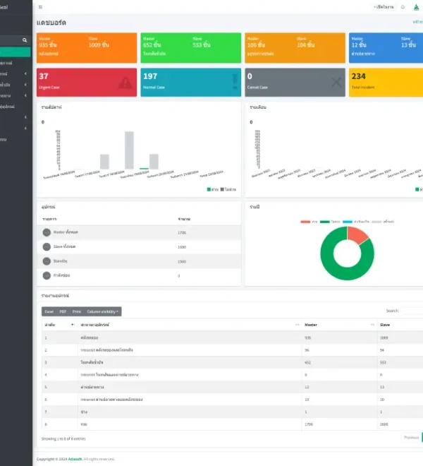The width and height of the screenshot is (423, 466).
Task: Open the green card showing 652 and 553
Action: pos(191,48)
